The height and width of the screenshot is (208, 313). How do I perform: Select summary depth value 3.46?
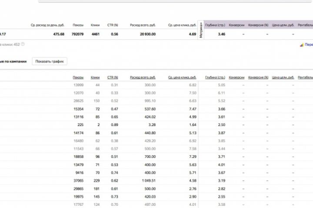(221, 34)
